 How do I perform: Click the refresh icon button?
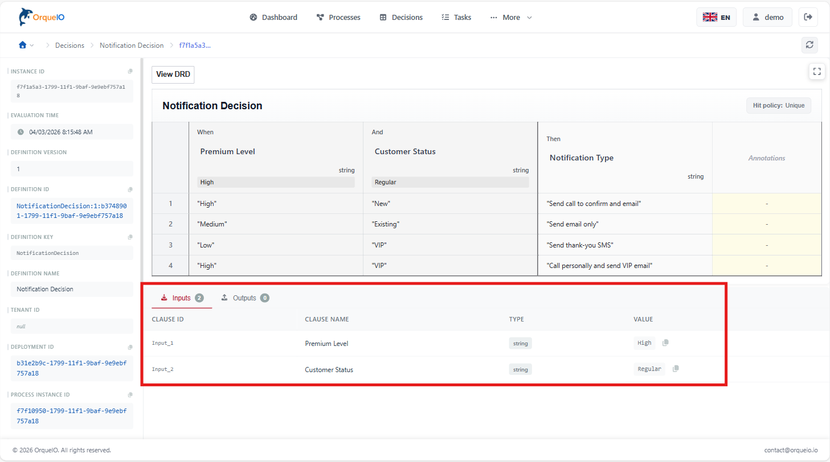click(809, 45)
